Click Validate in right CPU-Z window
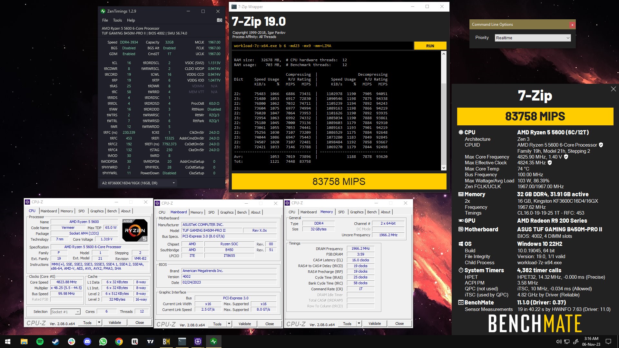 375,324
